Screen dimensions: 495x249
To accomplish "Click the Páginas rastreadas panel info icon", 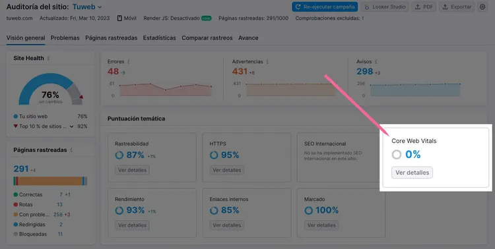I will click(x=71, y=150).
